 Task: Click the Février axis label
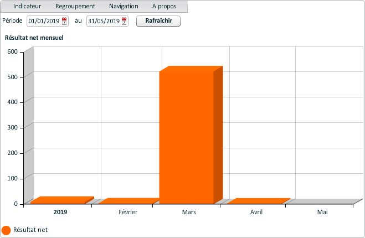128,212
